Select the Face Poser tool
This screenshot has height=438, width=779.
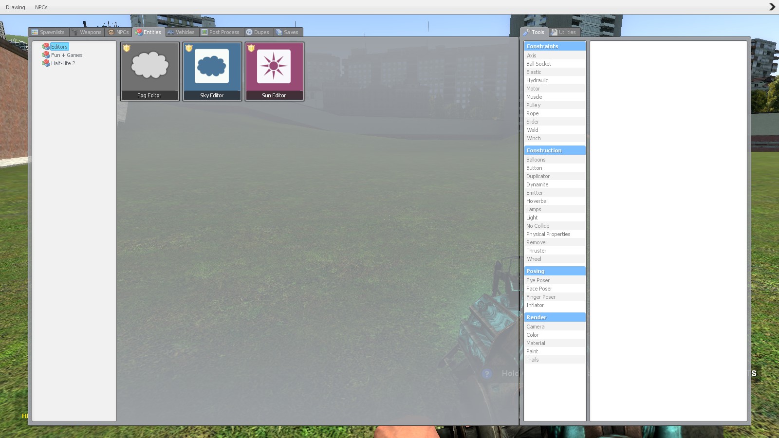[555, 289]
